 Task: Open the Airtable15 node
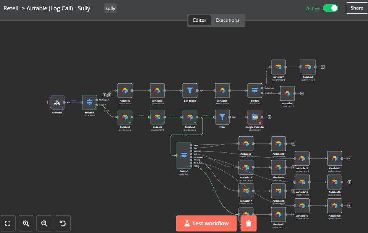click(302, 182)
